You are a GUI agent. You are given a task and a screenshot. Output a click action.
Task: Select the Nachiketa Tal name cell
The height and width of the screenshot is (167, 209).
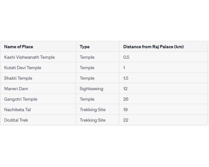[x=17, y=109]
